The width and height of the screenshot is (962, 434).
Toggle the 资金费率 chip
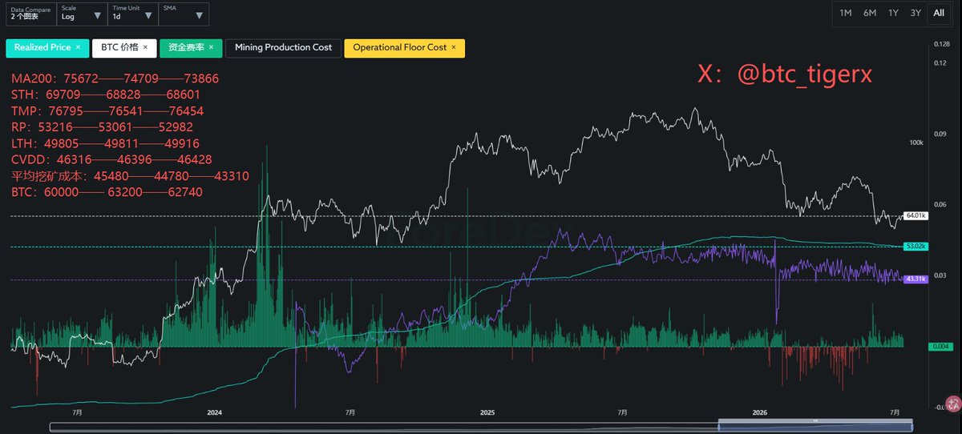click(190, 47)
